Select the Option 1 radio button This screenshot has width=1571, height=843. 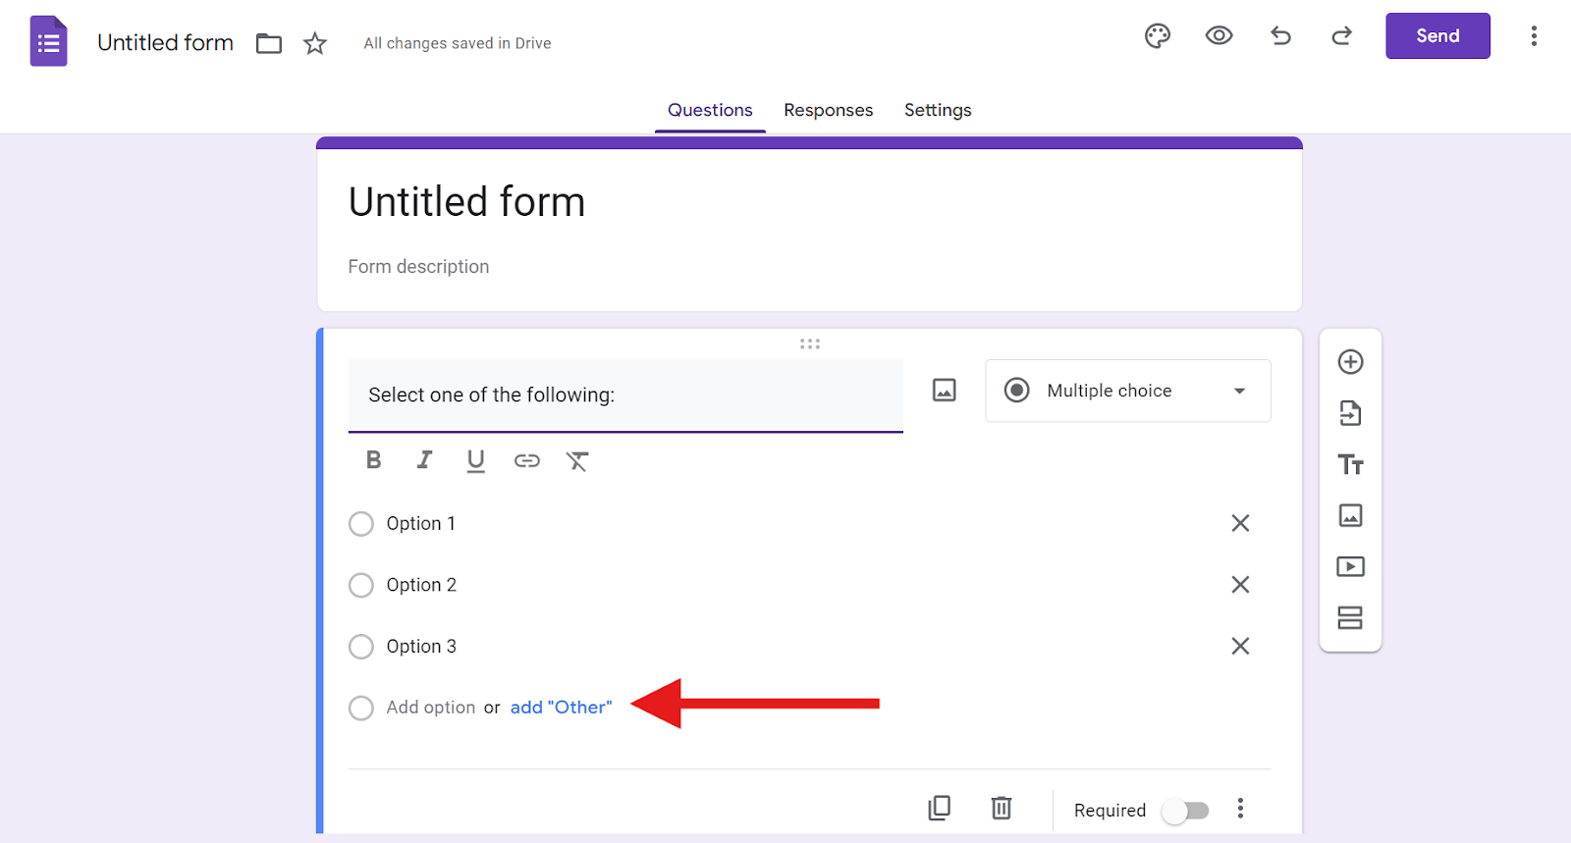point(361,524)
